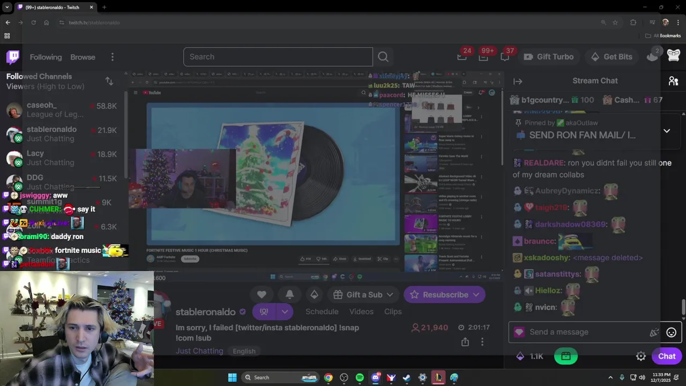Click the Windows Start button

[232, 377]
